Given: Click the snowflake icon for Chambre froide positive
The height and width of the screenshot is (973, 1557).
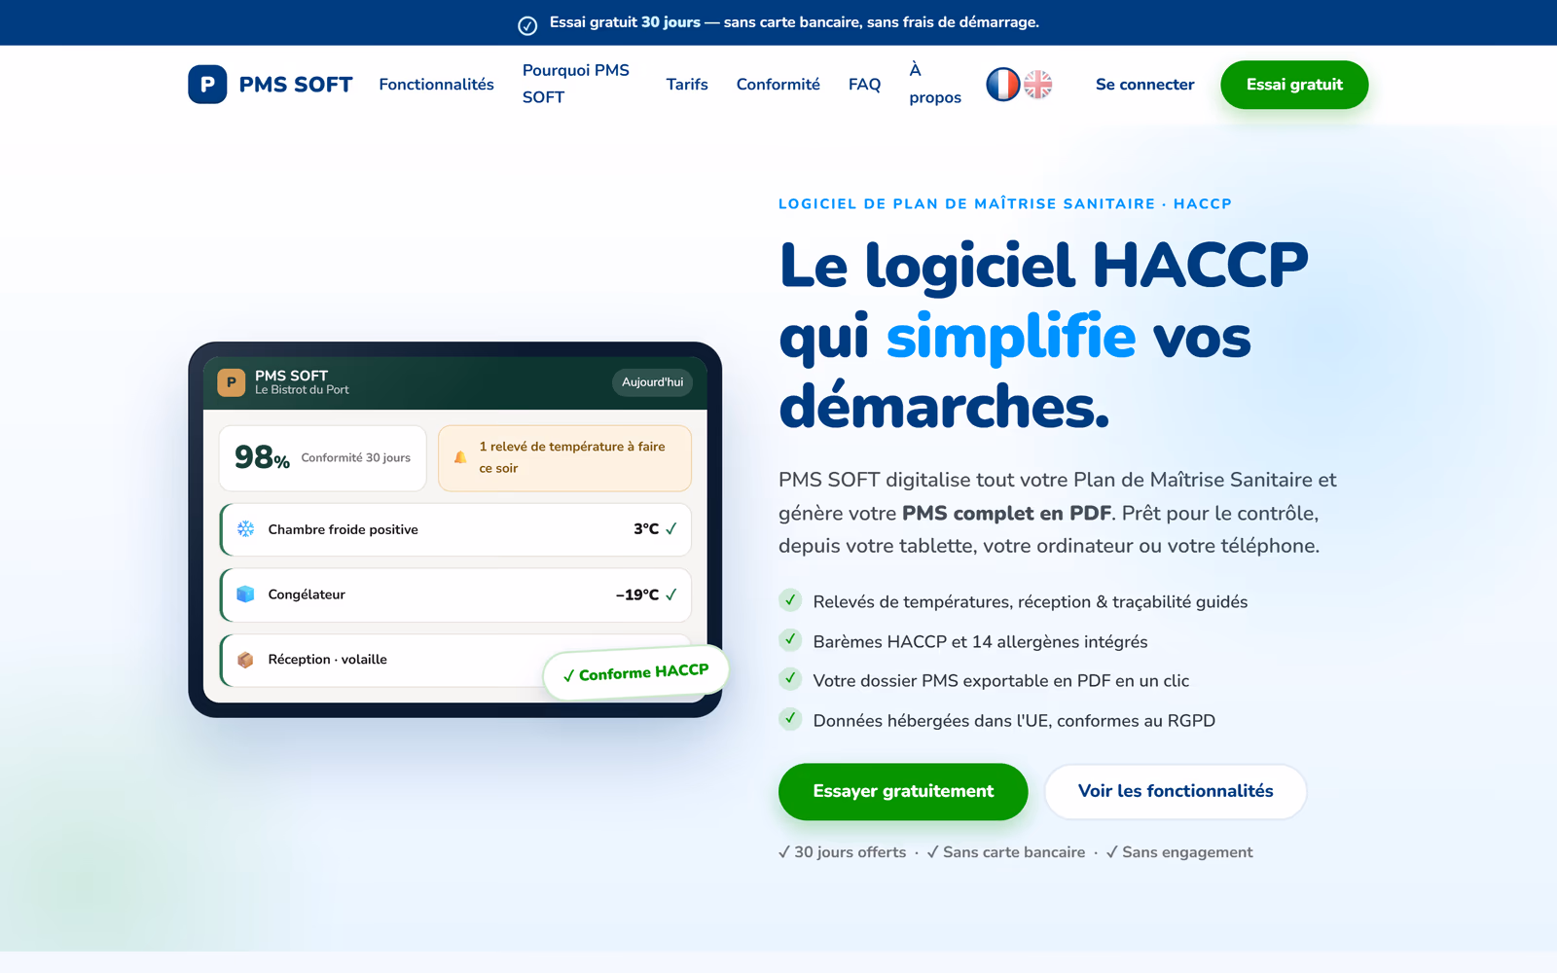Looking at the screenshot, I should (245, 529).
